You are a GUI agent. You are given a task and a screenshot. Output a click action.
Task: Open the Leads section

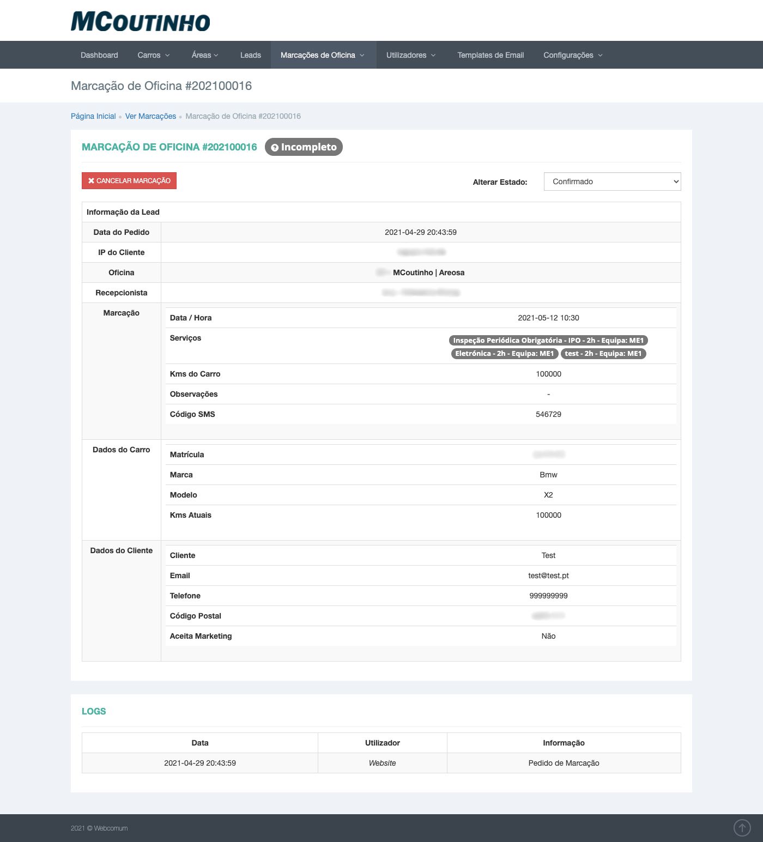point(250,55)
